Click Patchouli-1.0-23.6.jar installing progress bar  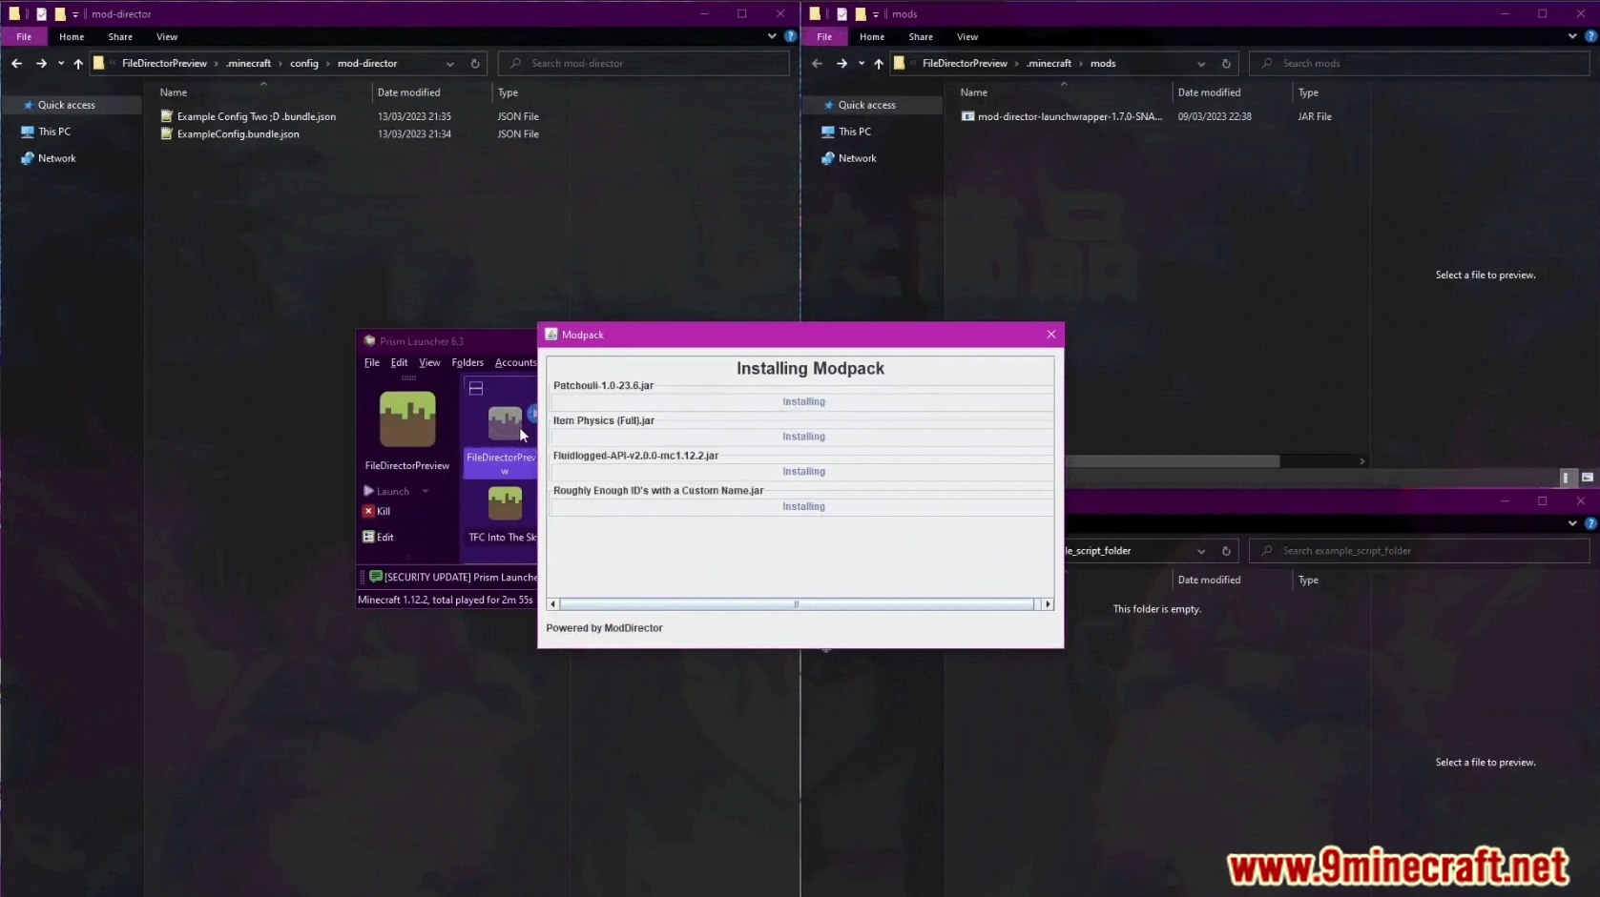[x=803, y=402]
